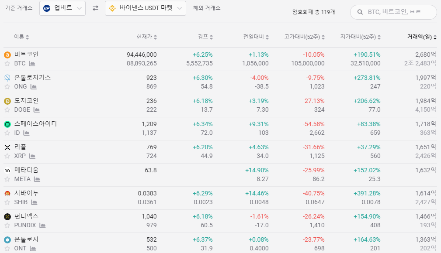Sort table by 김프 column header
Viewport: 441px width, 253px height.
click(205, 37)
